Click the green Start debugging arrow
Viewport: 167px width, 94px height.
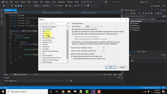(x=58, y=6)
